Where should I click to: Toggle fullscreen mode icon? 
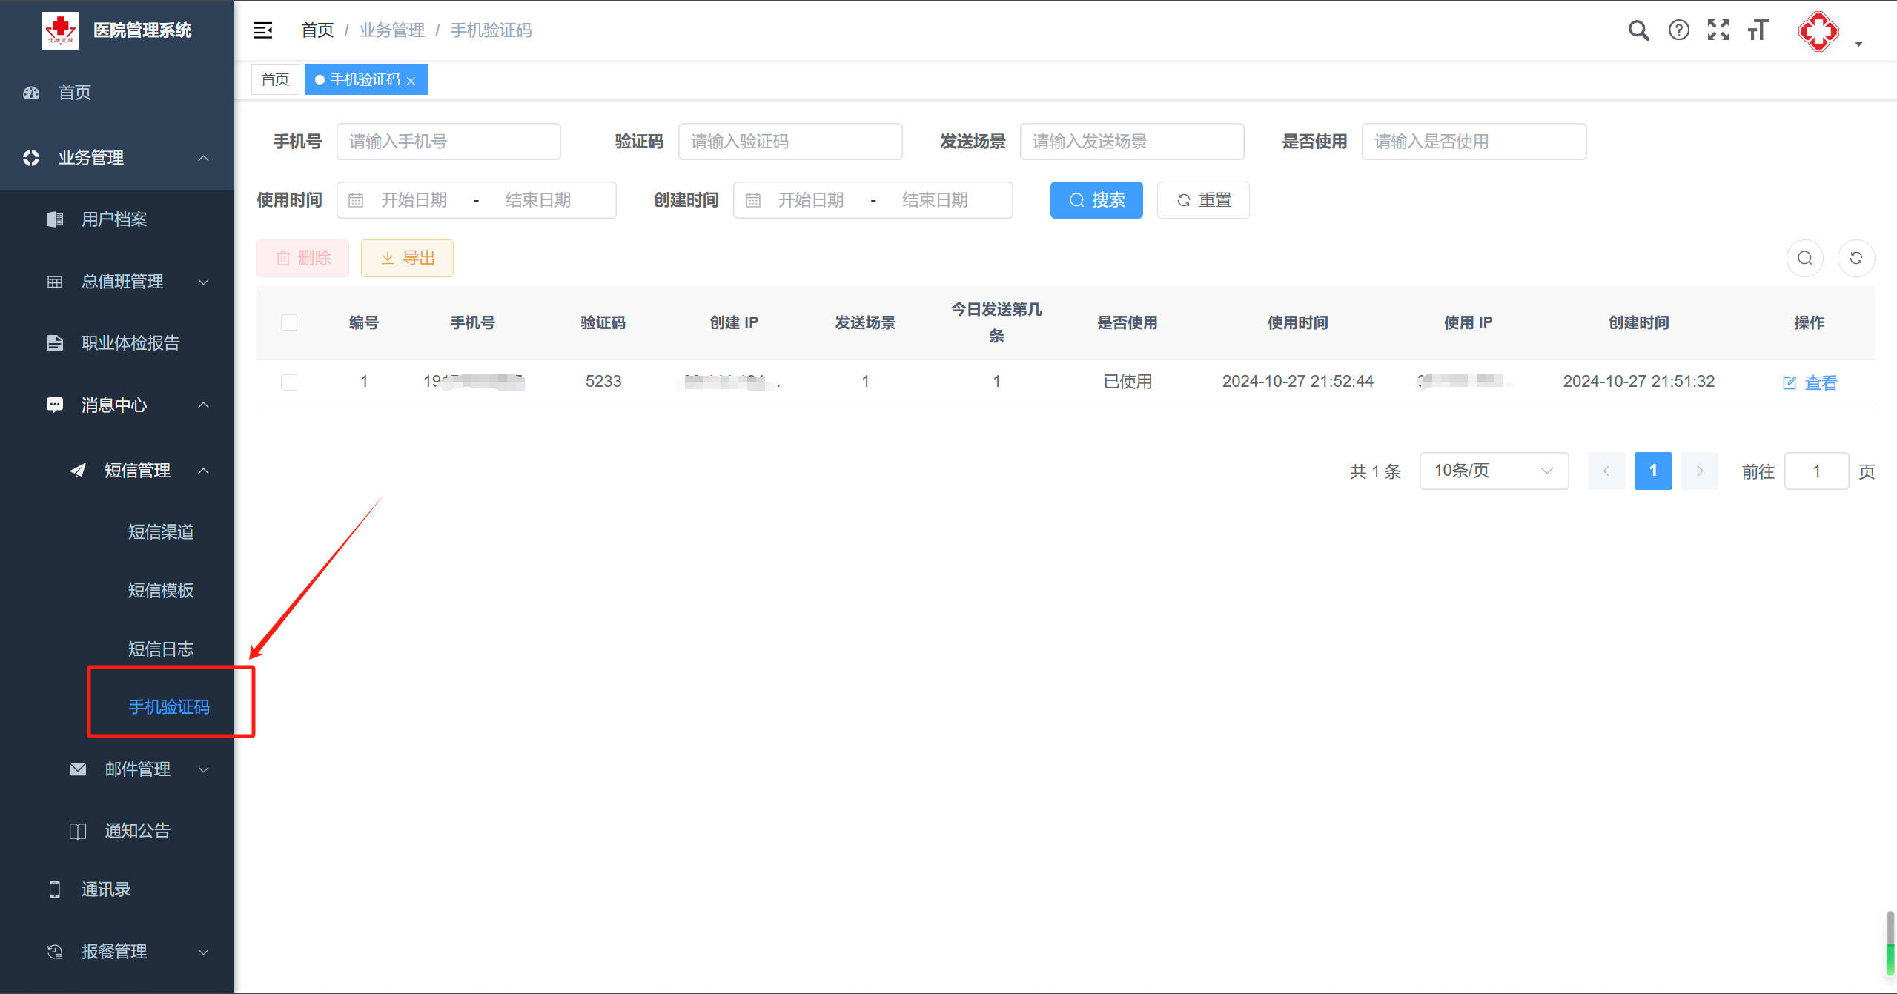[x=1718, y=30]
